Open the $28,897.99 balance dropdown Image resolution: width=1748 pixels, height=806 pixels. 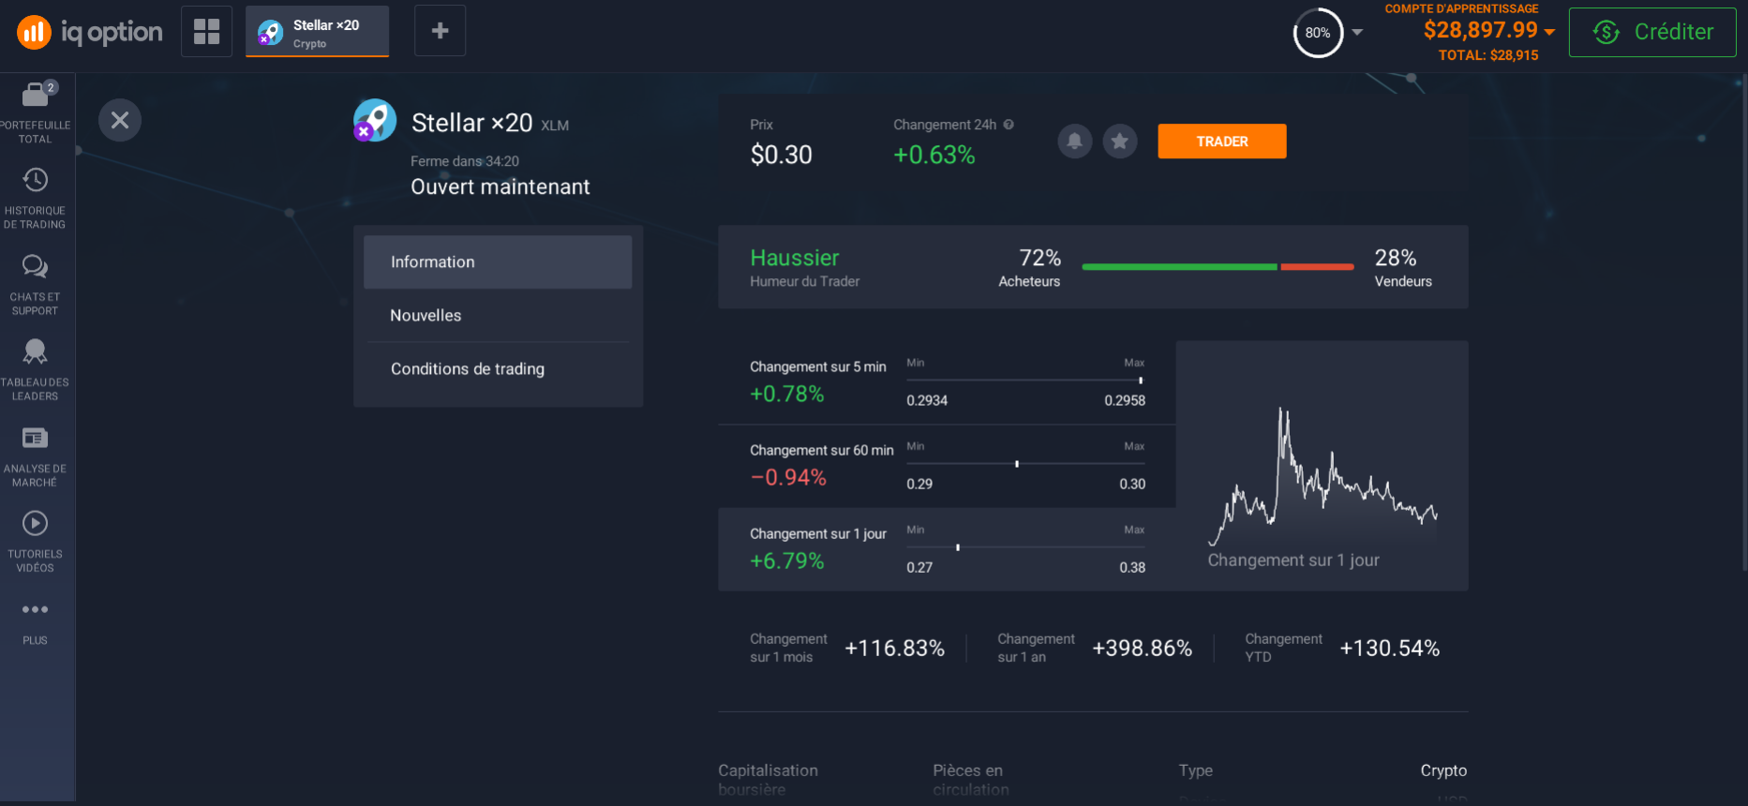click(x=1488, y=31)
